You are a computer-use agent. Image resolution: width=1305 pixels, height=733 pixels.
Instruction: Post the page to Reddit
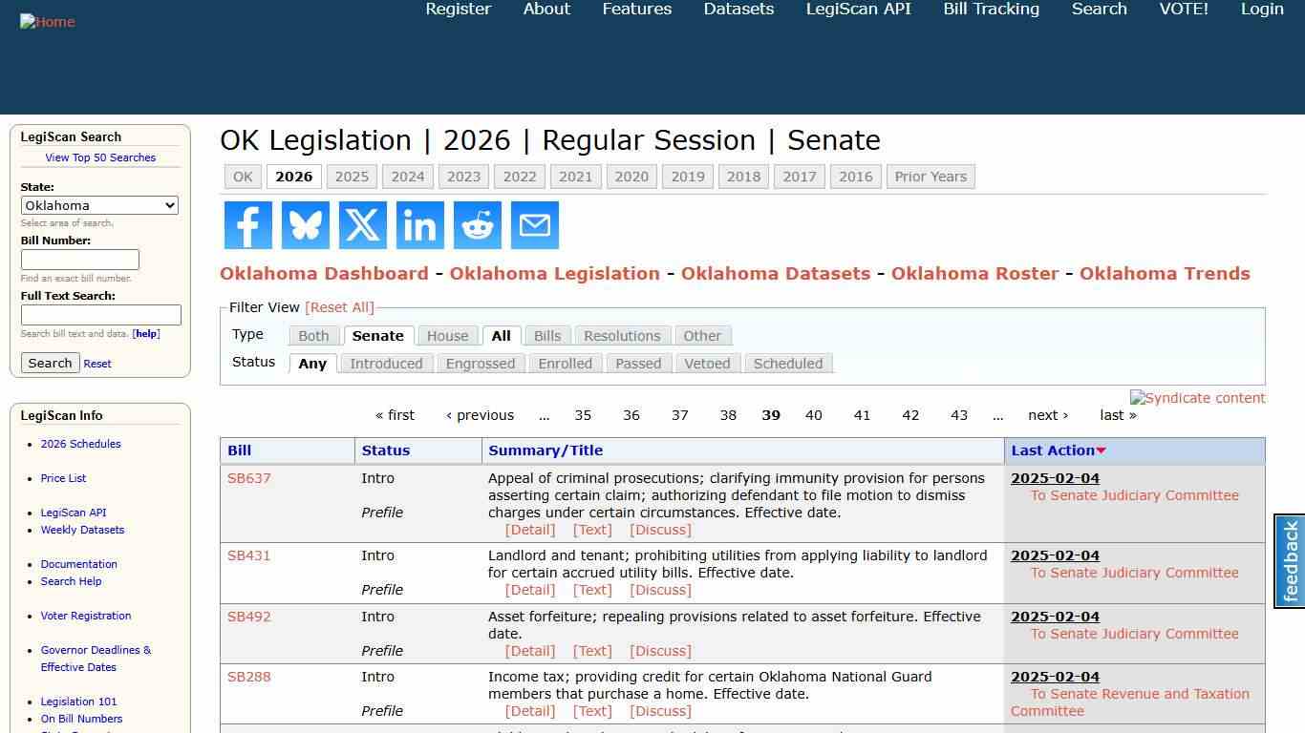coord(477,225)
